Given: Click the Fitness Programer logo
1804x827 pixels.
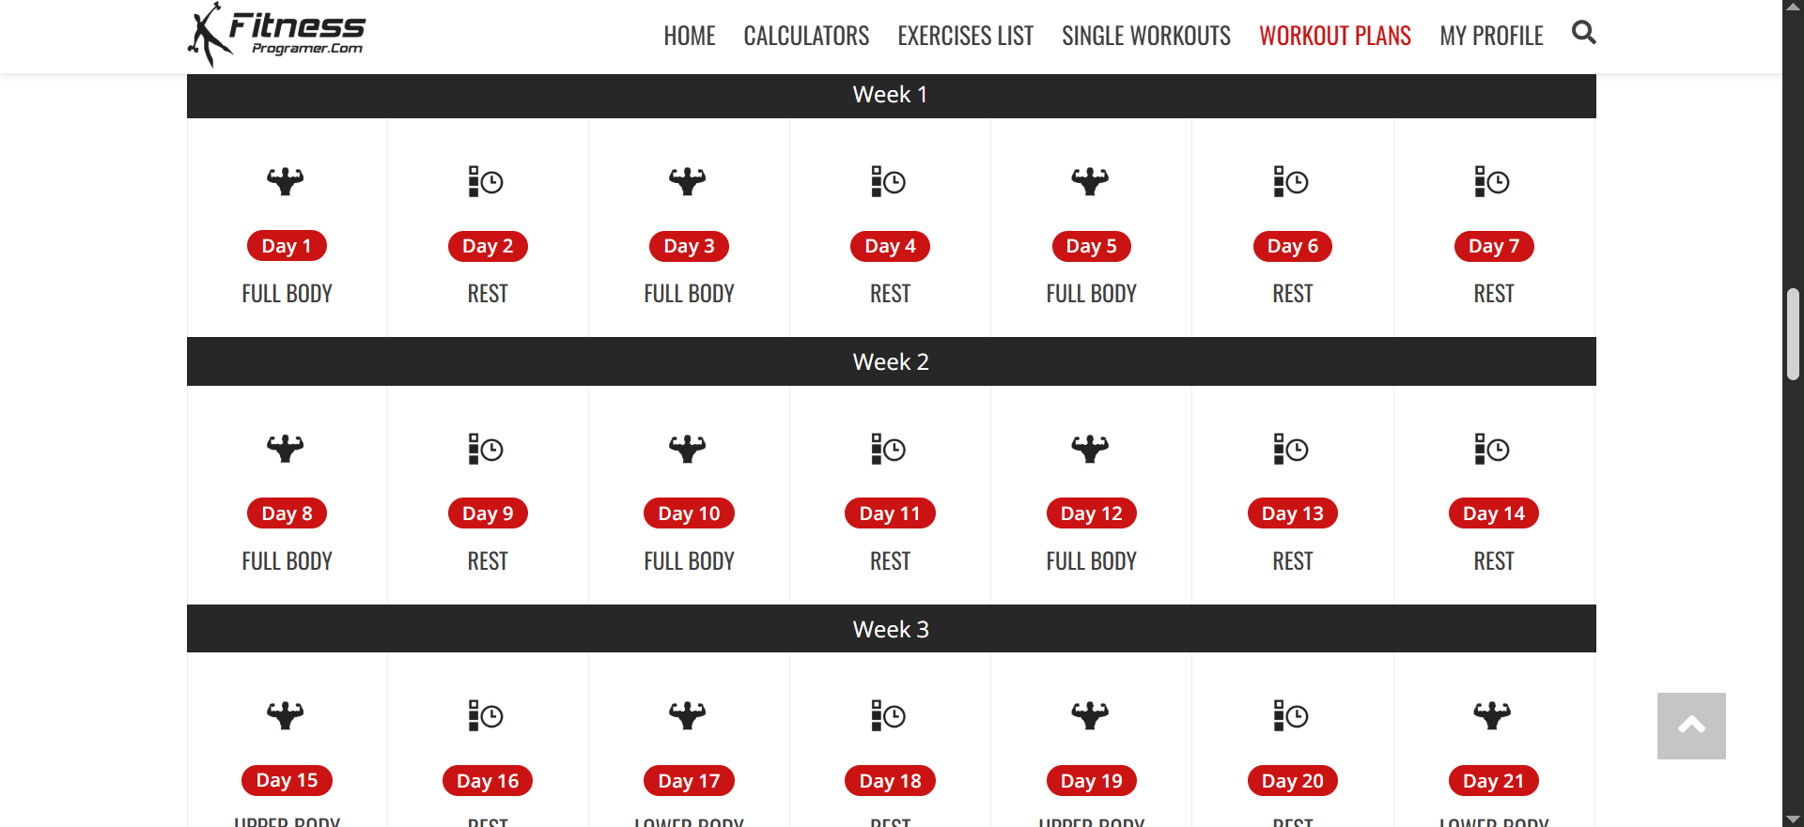Looking at the screenshot, I should tap(276, 35).
